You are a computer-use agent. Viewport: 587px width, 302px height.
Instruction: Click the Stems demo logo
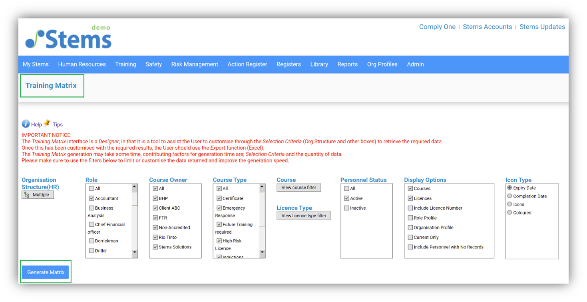pyautogui.click(x=68, y=38)
